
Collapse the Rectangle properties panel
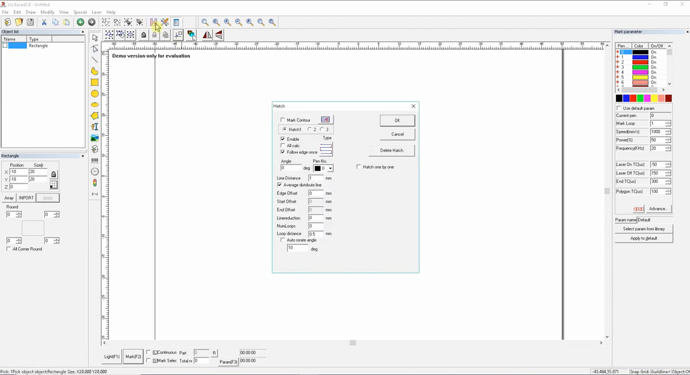pyautogui.click(x=82, y=155)
